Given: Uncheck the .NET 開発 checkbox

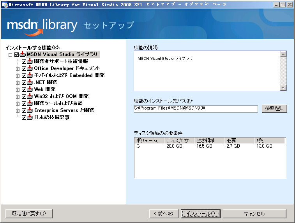Looking at the screenshot, I should 24,82.
